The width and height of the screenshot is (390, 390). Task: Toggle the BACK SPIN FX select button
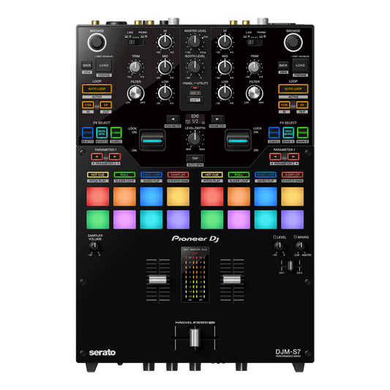102,133
